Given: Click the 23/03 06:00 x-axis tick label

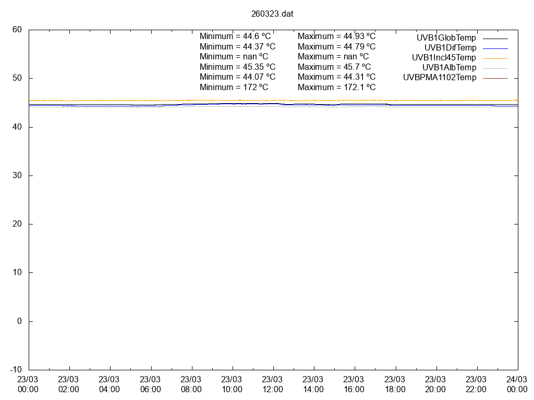Looking at the screenshot, I should [x=151, y=384].
